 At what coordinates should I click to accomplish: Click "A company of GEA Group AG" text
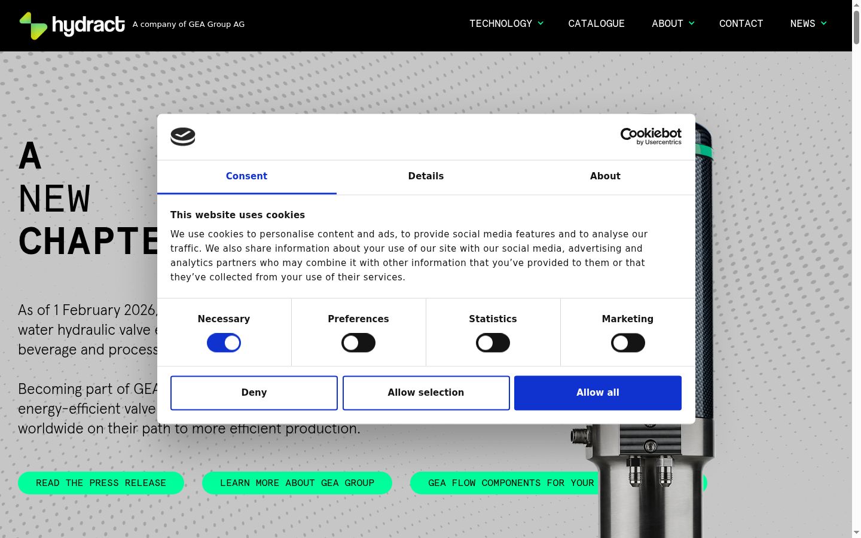tap(188, 25)
